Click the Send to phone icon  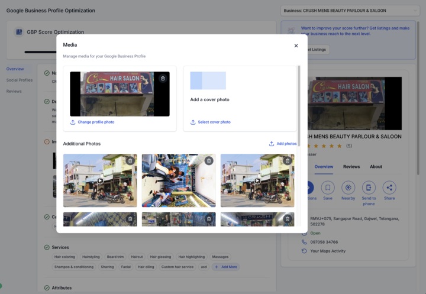coord(369,188)
